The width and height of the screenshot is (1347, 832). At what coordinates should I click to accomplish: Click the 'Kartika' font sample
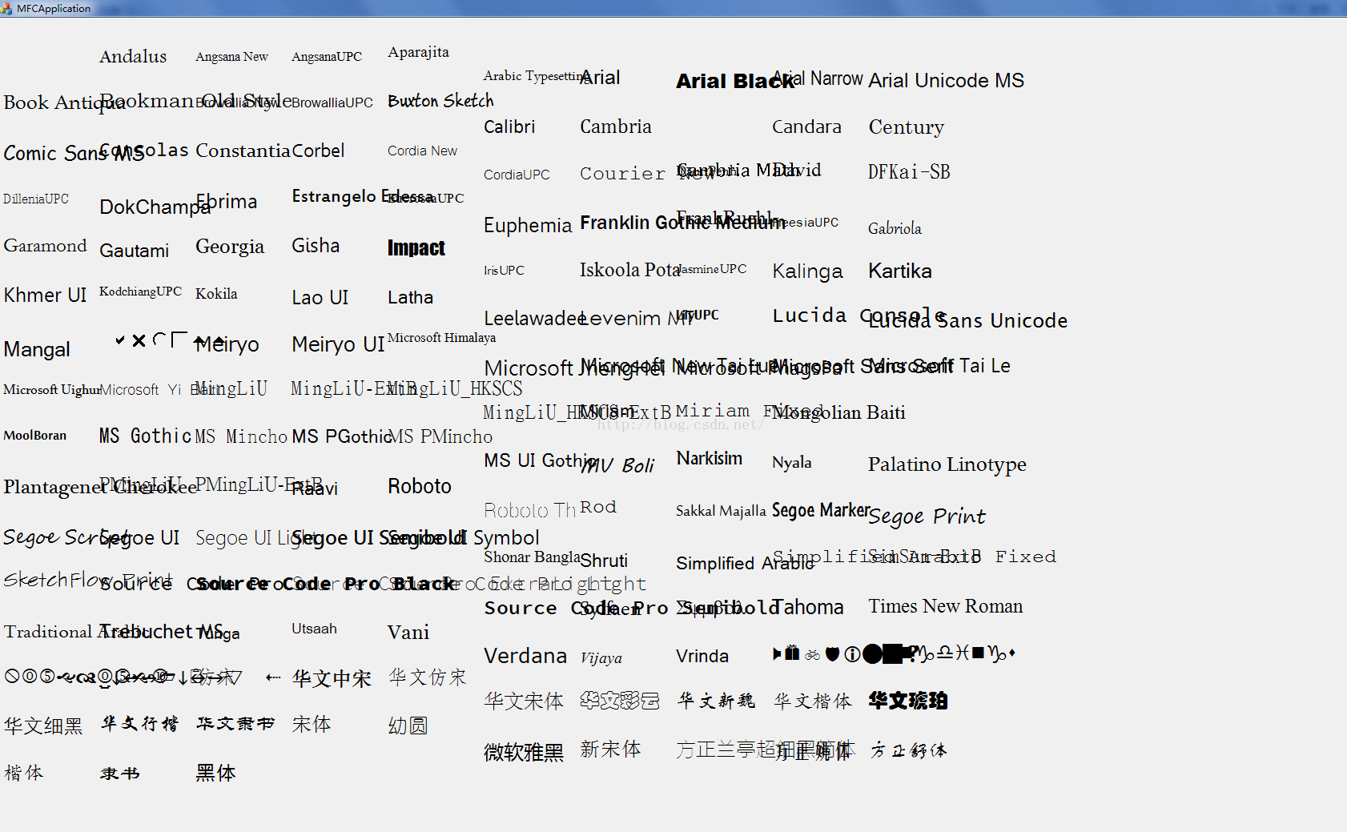pos(900,271)
